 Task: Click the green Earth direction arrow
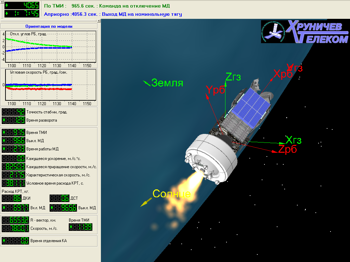pyautogui.click(x=147, y=83)
